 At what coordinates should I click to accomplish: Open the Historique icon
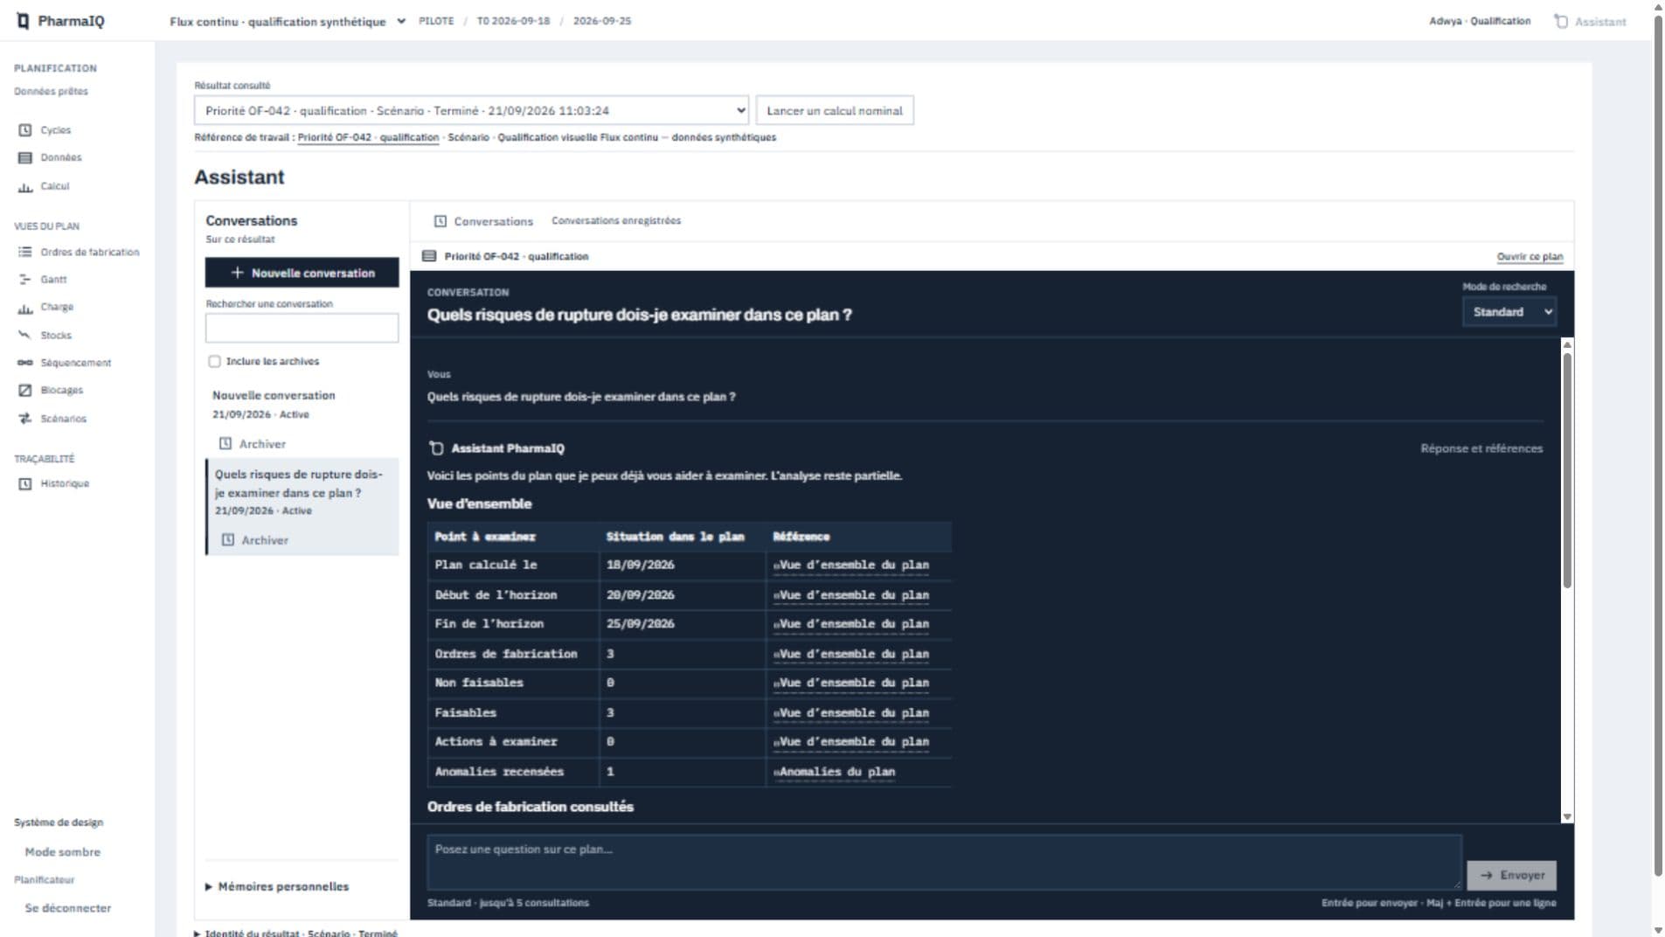[x=25, y=483]
